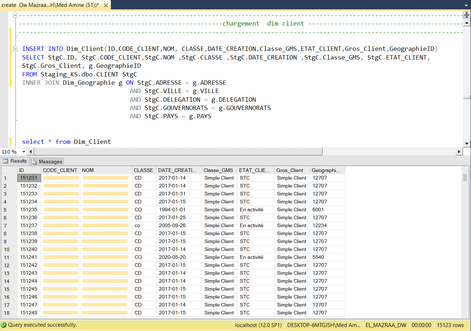Collapse the INSERT INTO Dim_Client code block
This screenshot has width=471, height=331.
(x=15, y=49)
